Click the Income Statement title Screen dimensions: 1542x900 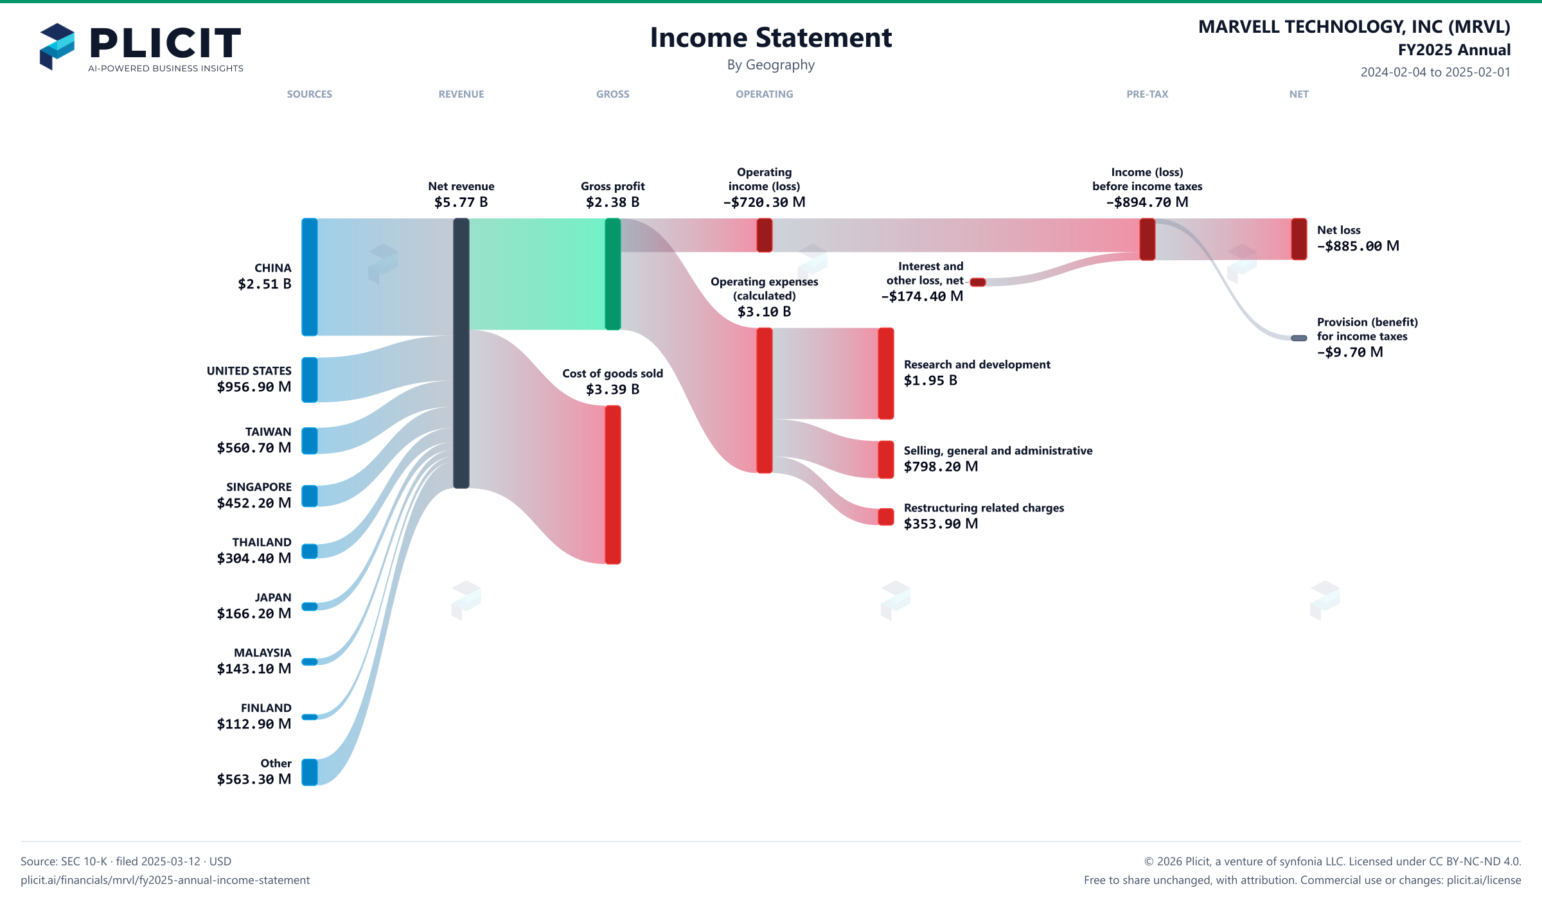(771, 37)
